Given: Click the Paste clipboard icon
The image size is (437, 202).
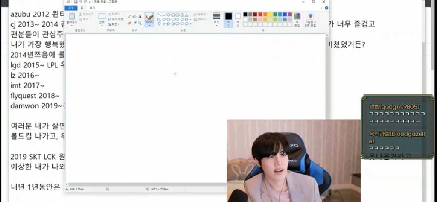Looking at the screenshot, I should click(x=72, y=16).
